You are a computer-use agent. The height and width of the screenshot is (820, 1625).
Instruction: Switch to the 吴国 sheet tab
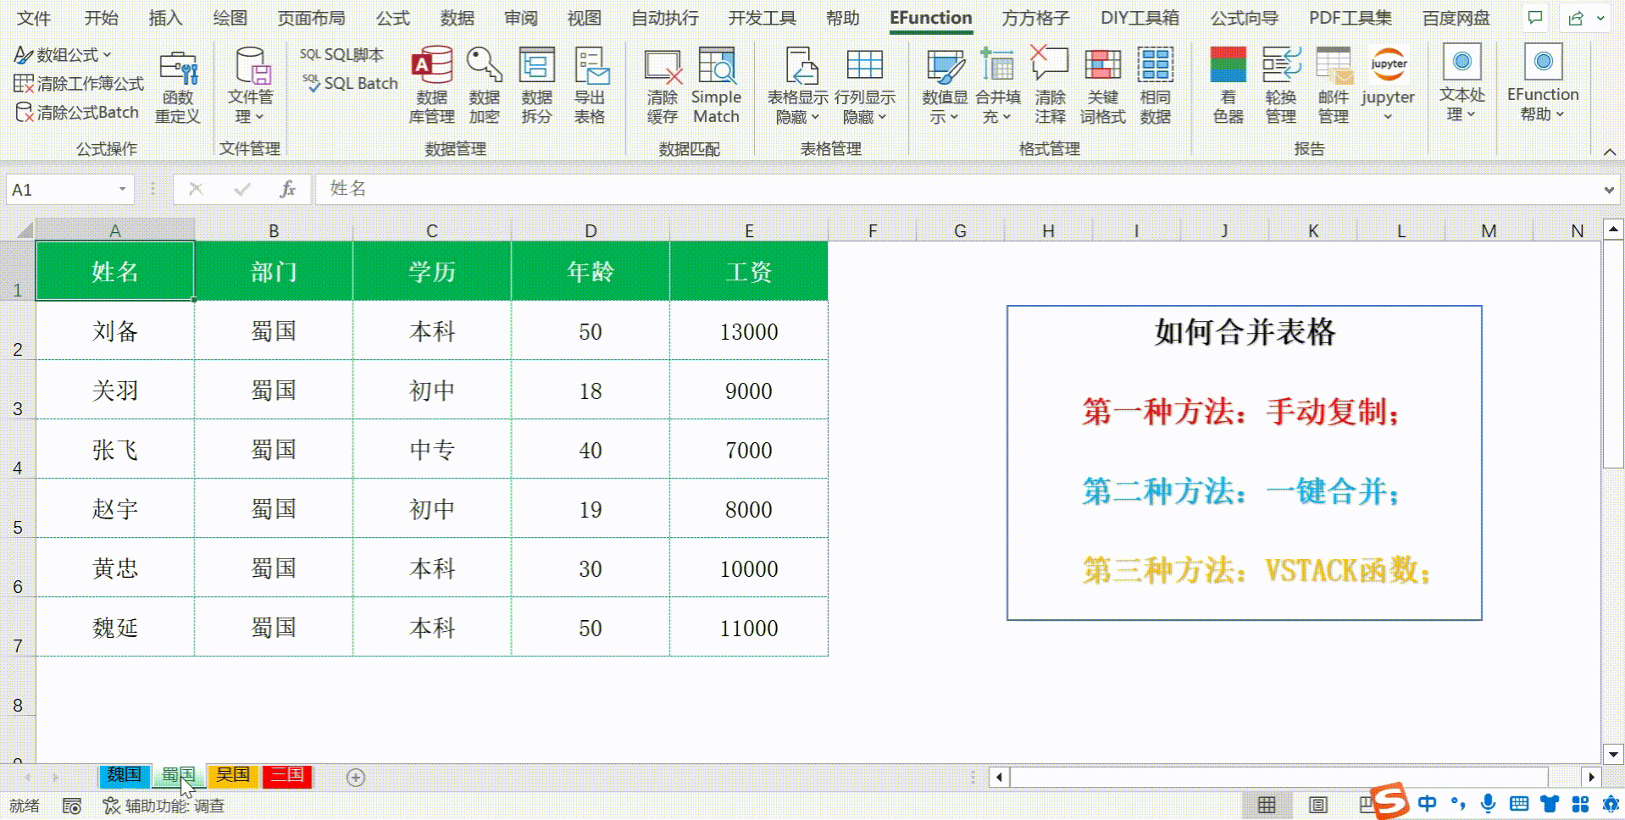coord(232,775)
